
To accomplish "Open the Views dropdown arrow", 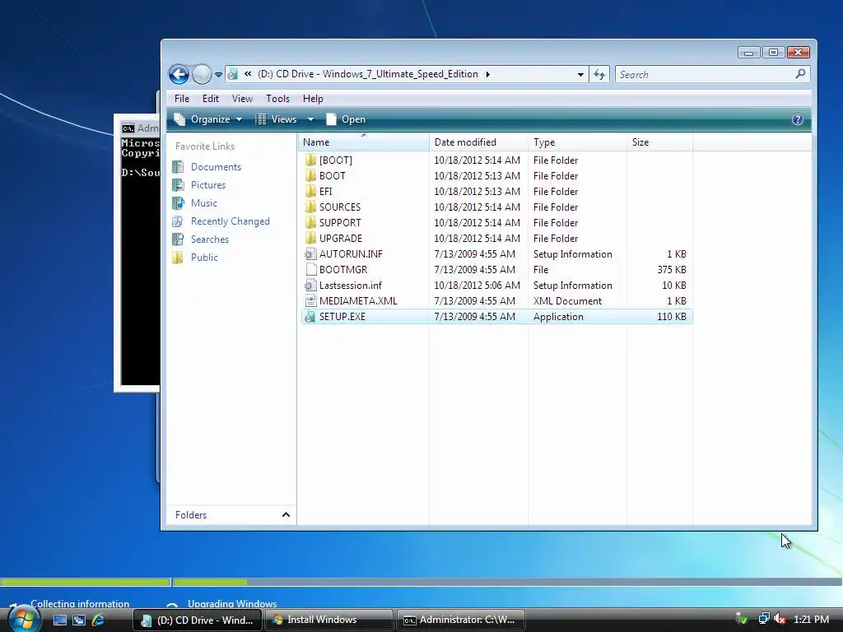I will click(310, 119).
